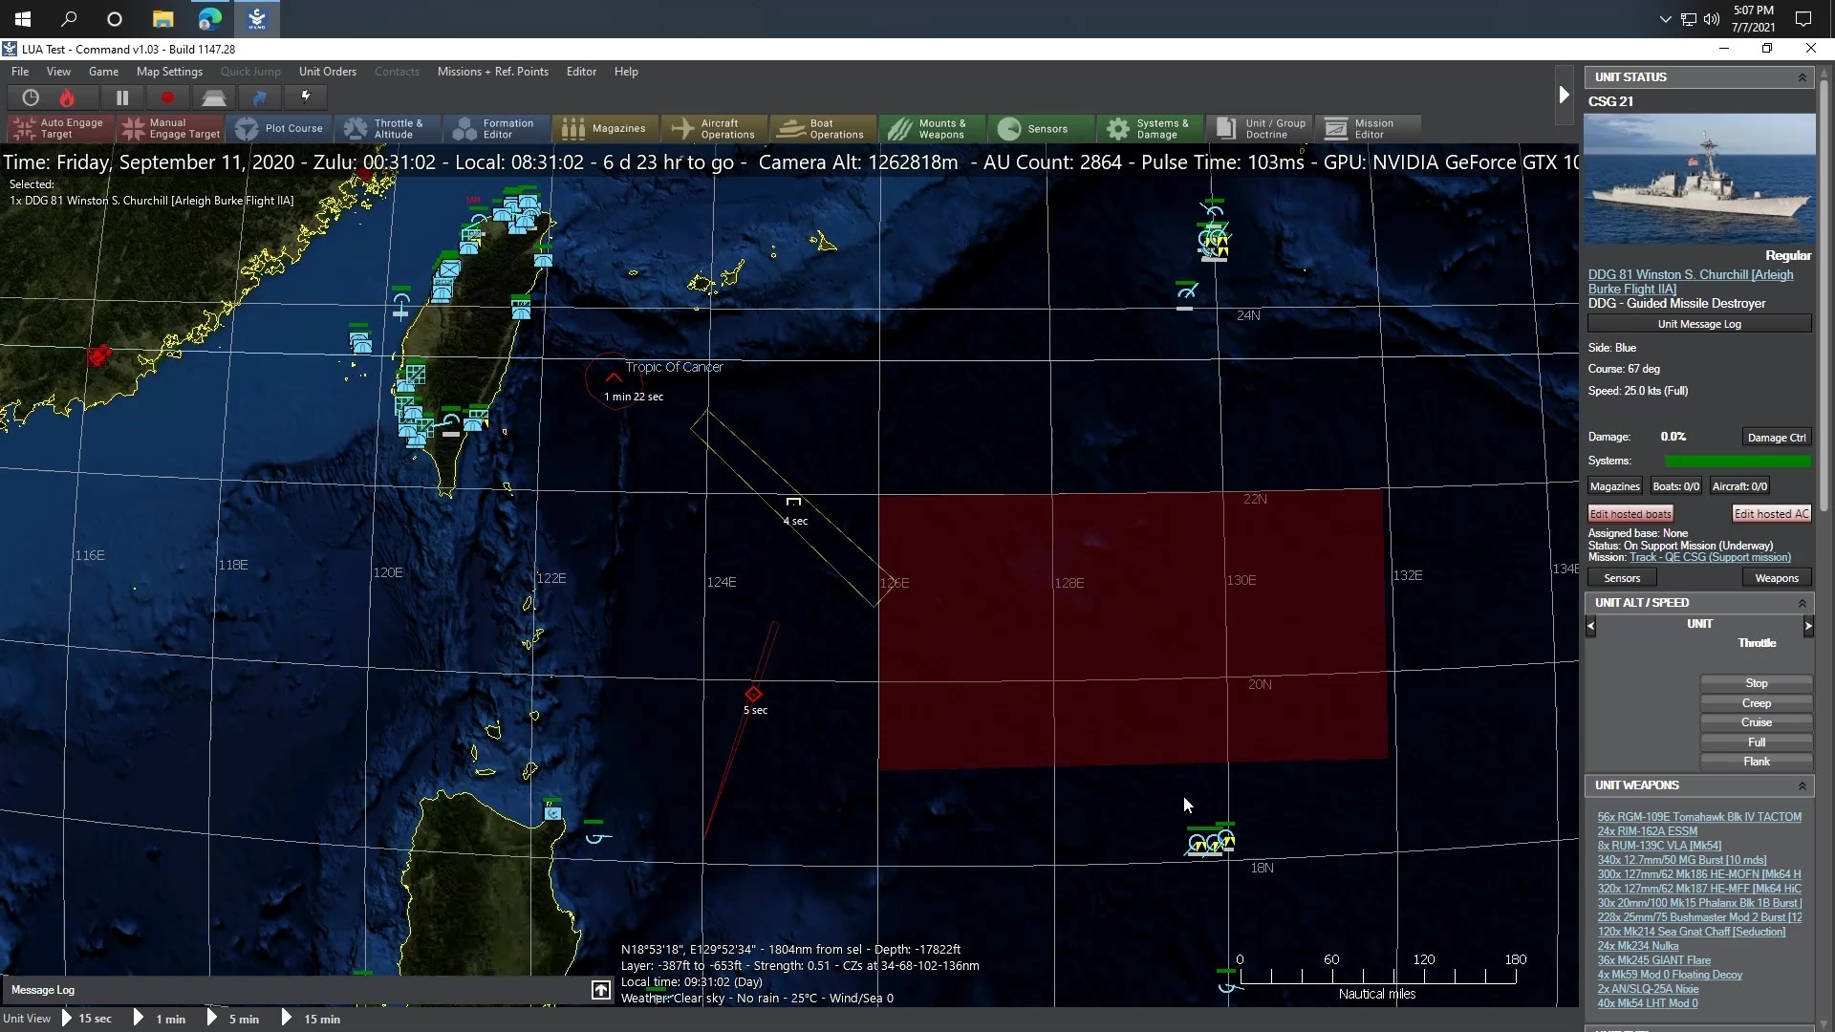Click the red flame icon in the toolbar
The image size is (1835, 1032).
[67, 97]
